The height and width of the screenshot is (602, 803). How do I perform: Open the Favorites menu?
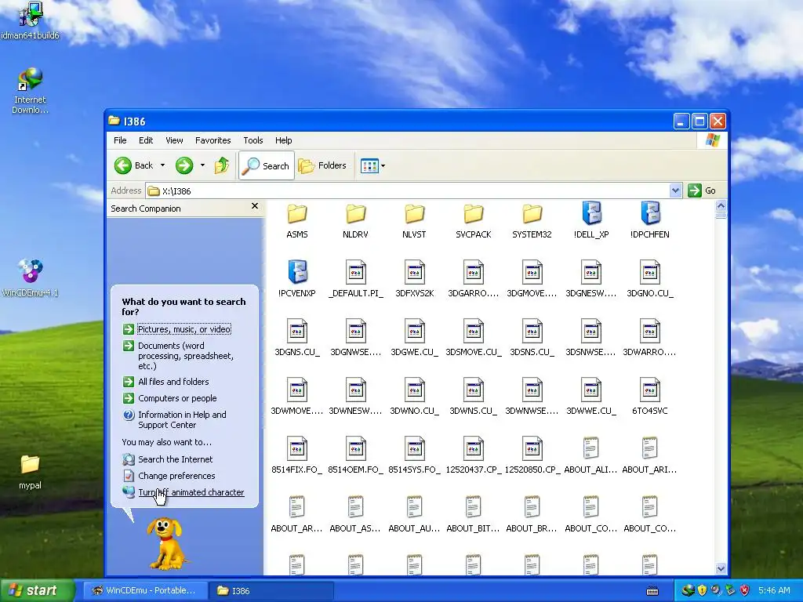(213, 140)
